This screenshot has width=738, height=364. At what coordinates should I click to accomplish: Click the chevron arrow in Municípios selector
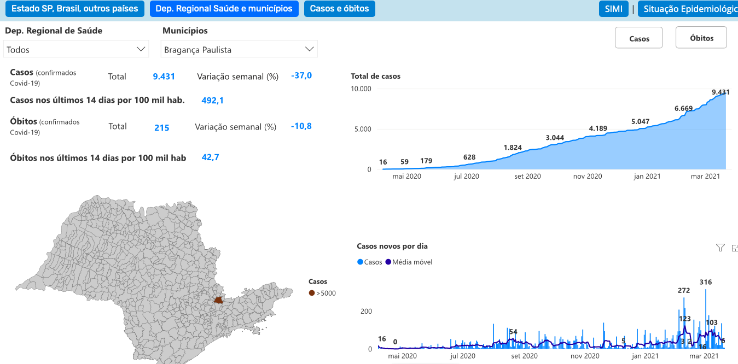309,49
